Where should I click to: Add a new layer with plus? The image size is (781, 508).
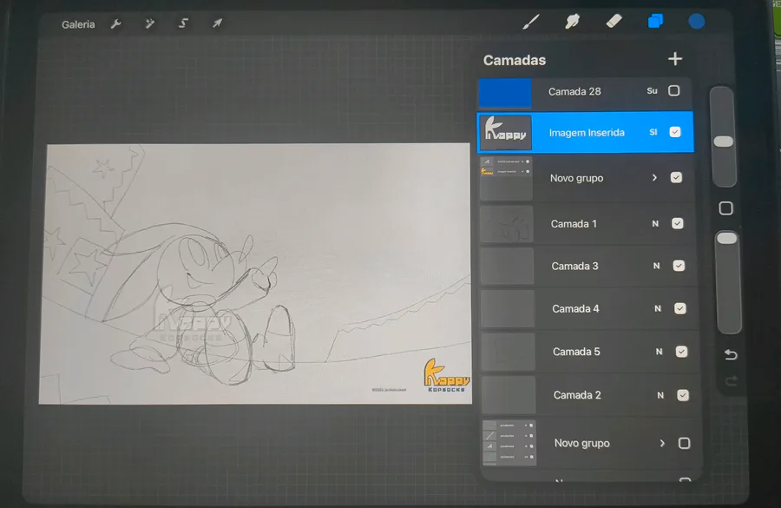coord(675,59)
